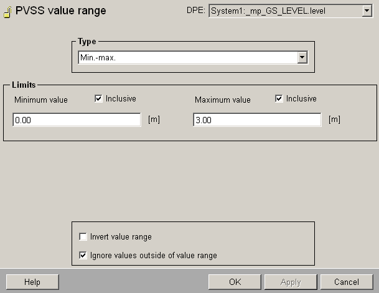Click the padlock icon beside the PVSS title
Viewport: 379px width, 293px height.
pyautogui.click(x=8, y=11)
